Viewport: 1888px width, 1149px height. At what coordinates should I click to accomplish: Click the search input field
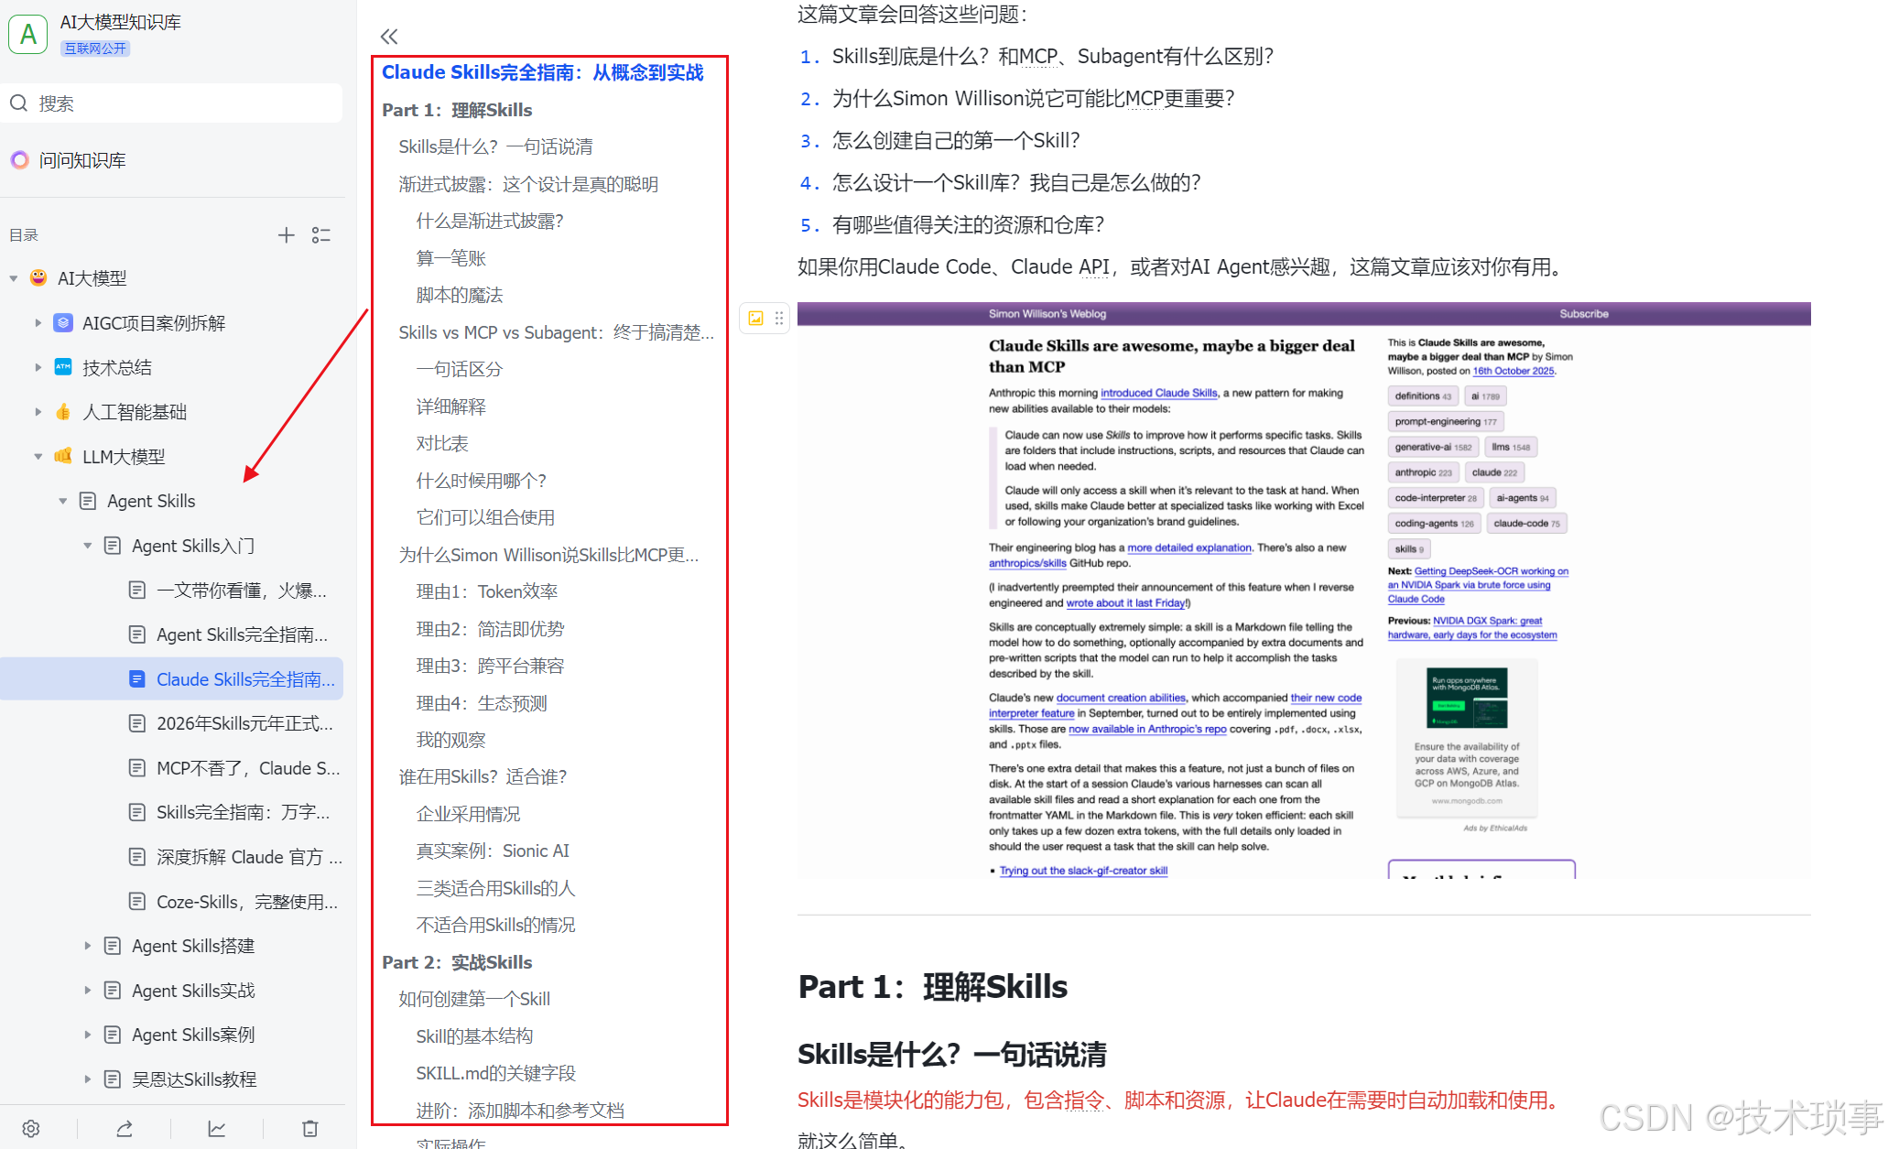pyautogui.click(x=172, y=103)
